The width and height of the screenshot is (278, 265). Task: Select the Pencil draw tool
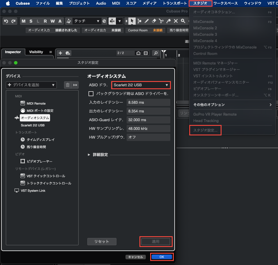click(147, 21)
